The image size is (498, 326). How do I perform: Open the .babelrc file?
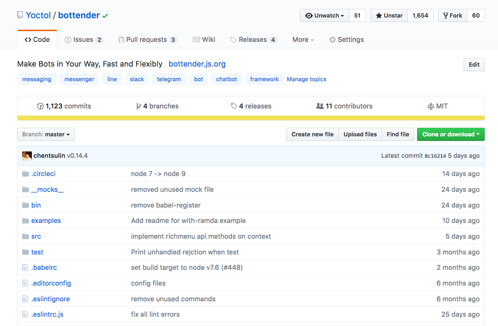click(x=44, y=267)
